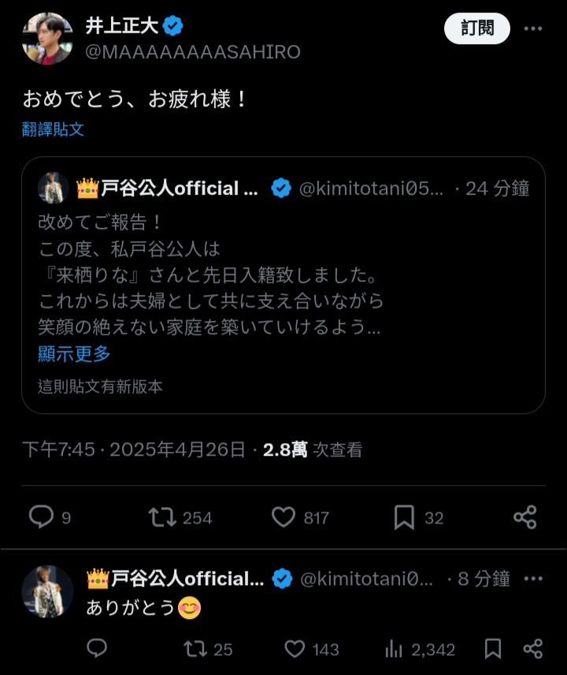View analytics of reply showing 2,342 views
The image size is (567, 675).
393,649
